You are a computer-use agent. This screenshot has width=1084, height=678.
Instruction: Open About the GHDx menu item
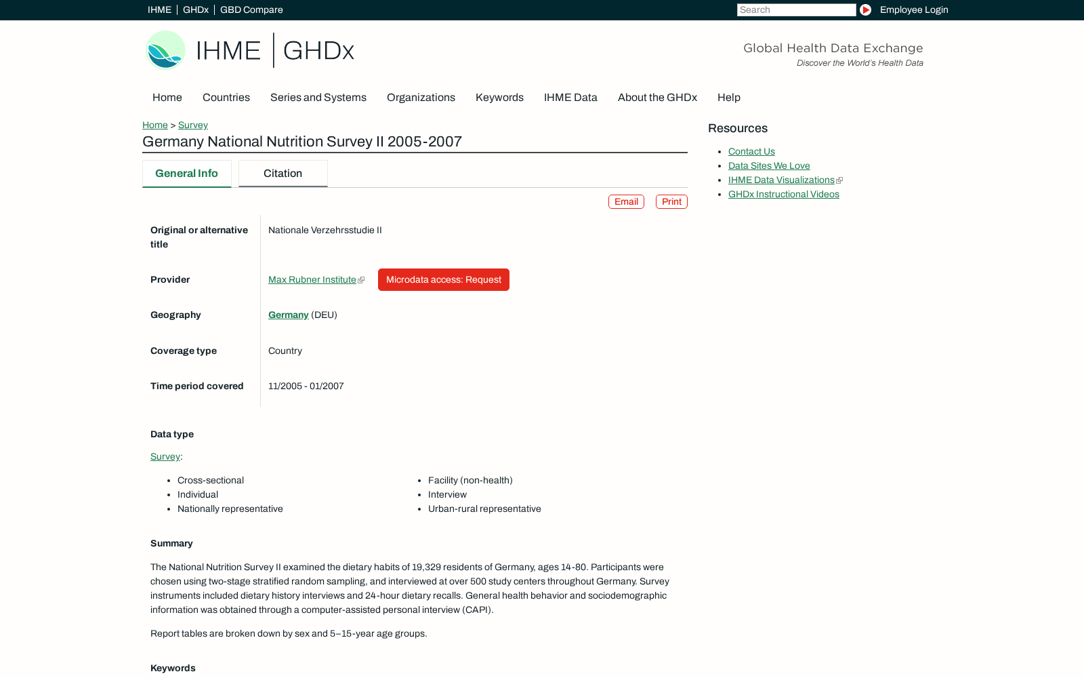pyautogui.click(x=657, y=98)
